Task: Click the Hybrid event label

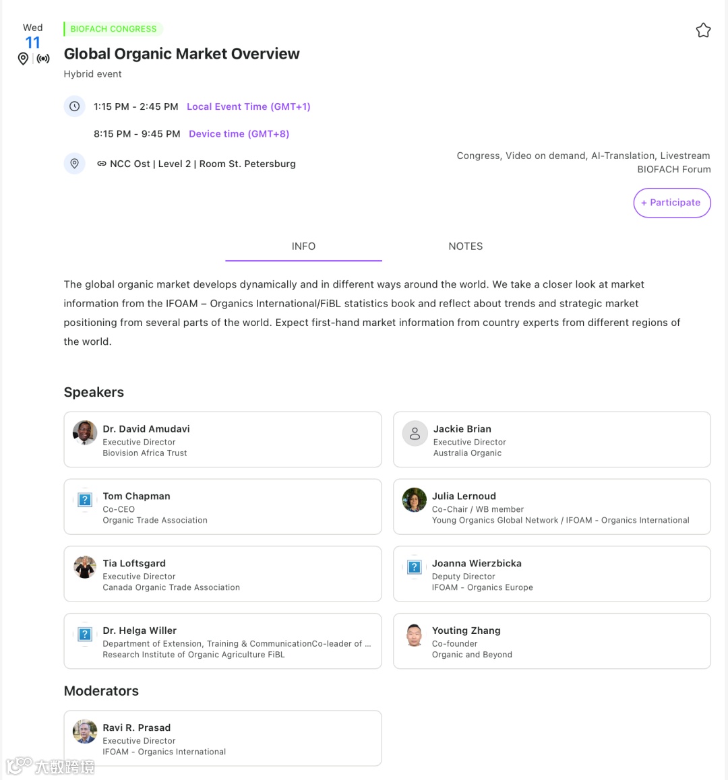Action: click(x=92, y=74)
